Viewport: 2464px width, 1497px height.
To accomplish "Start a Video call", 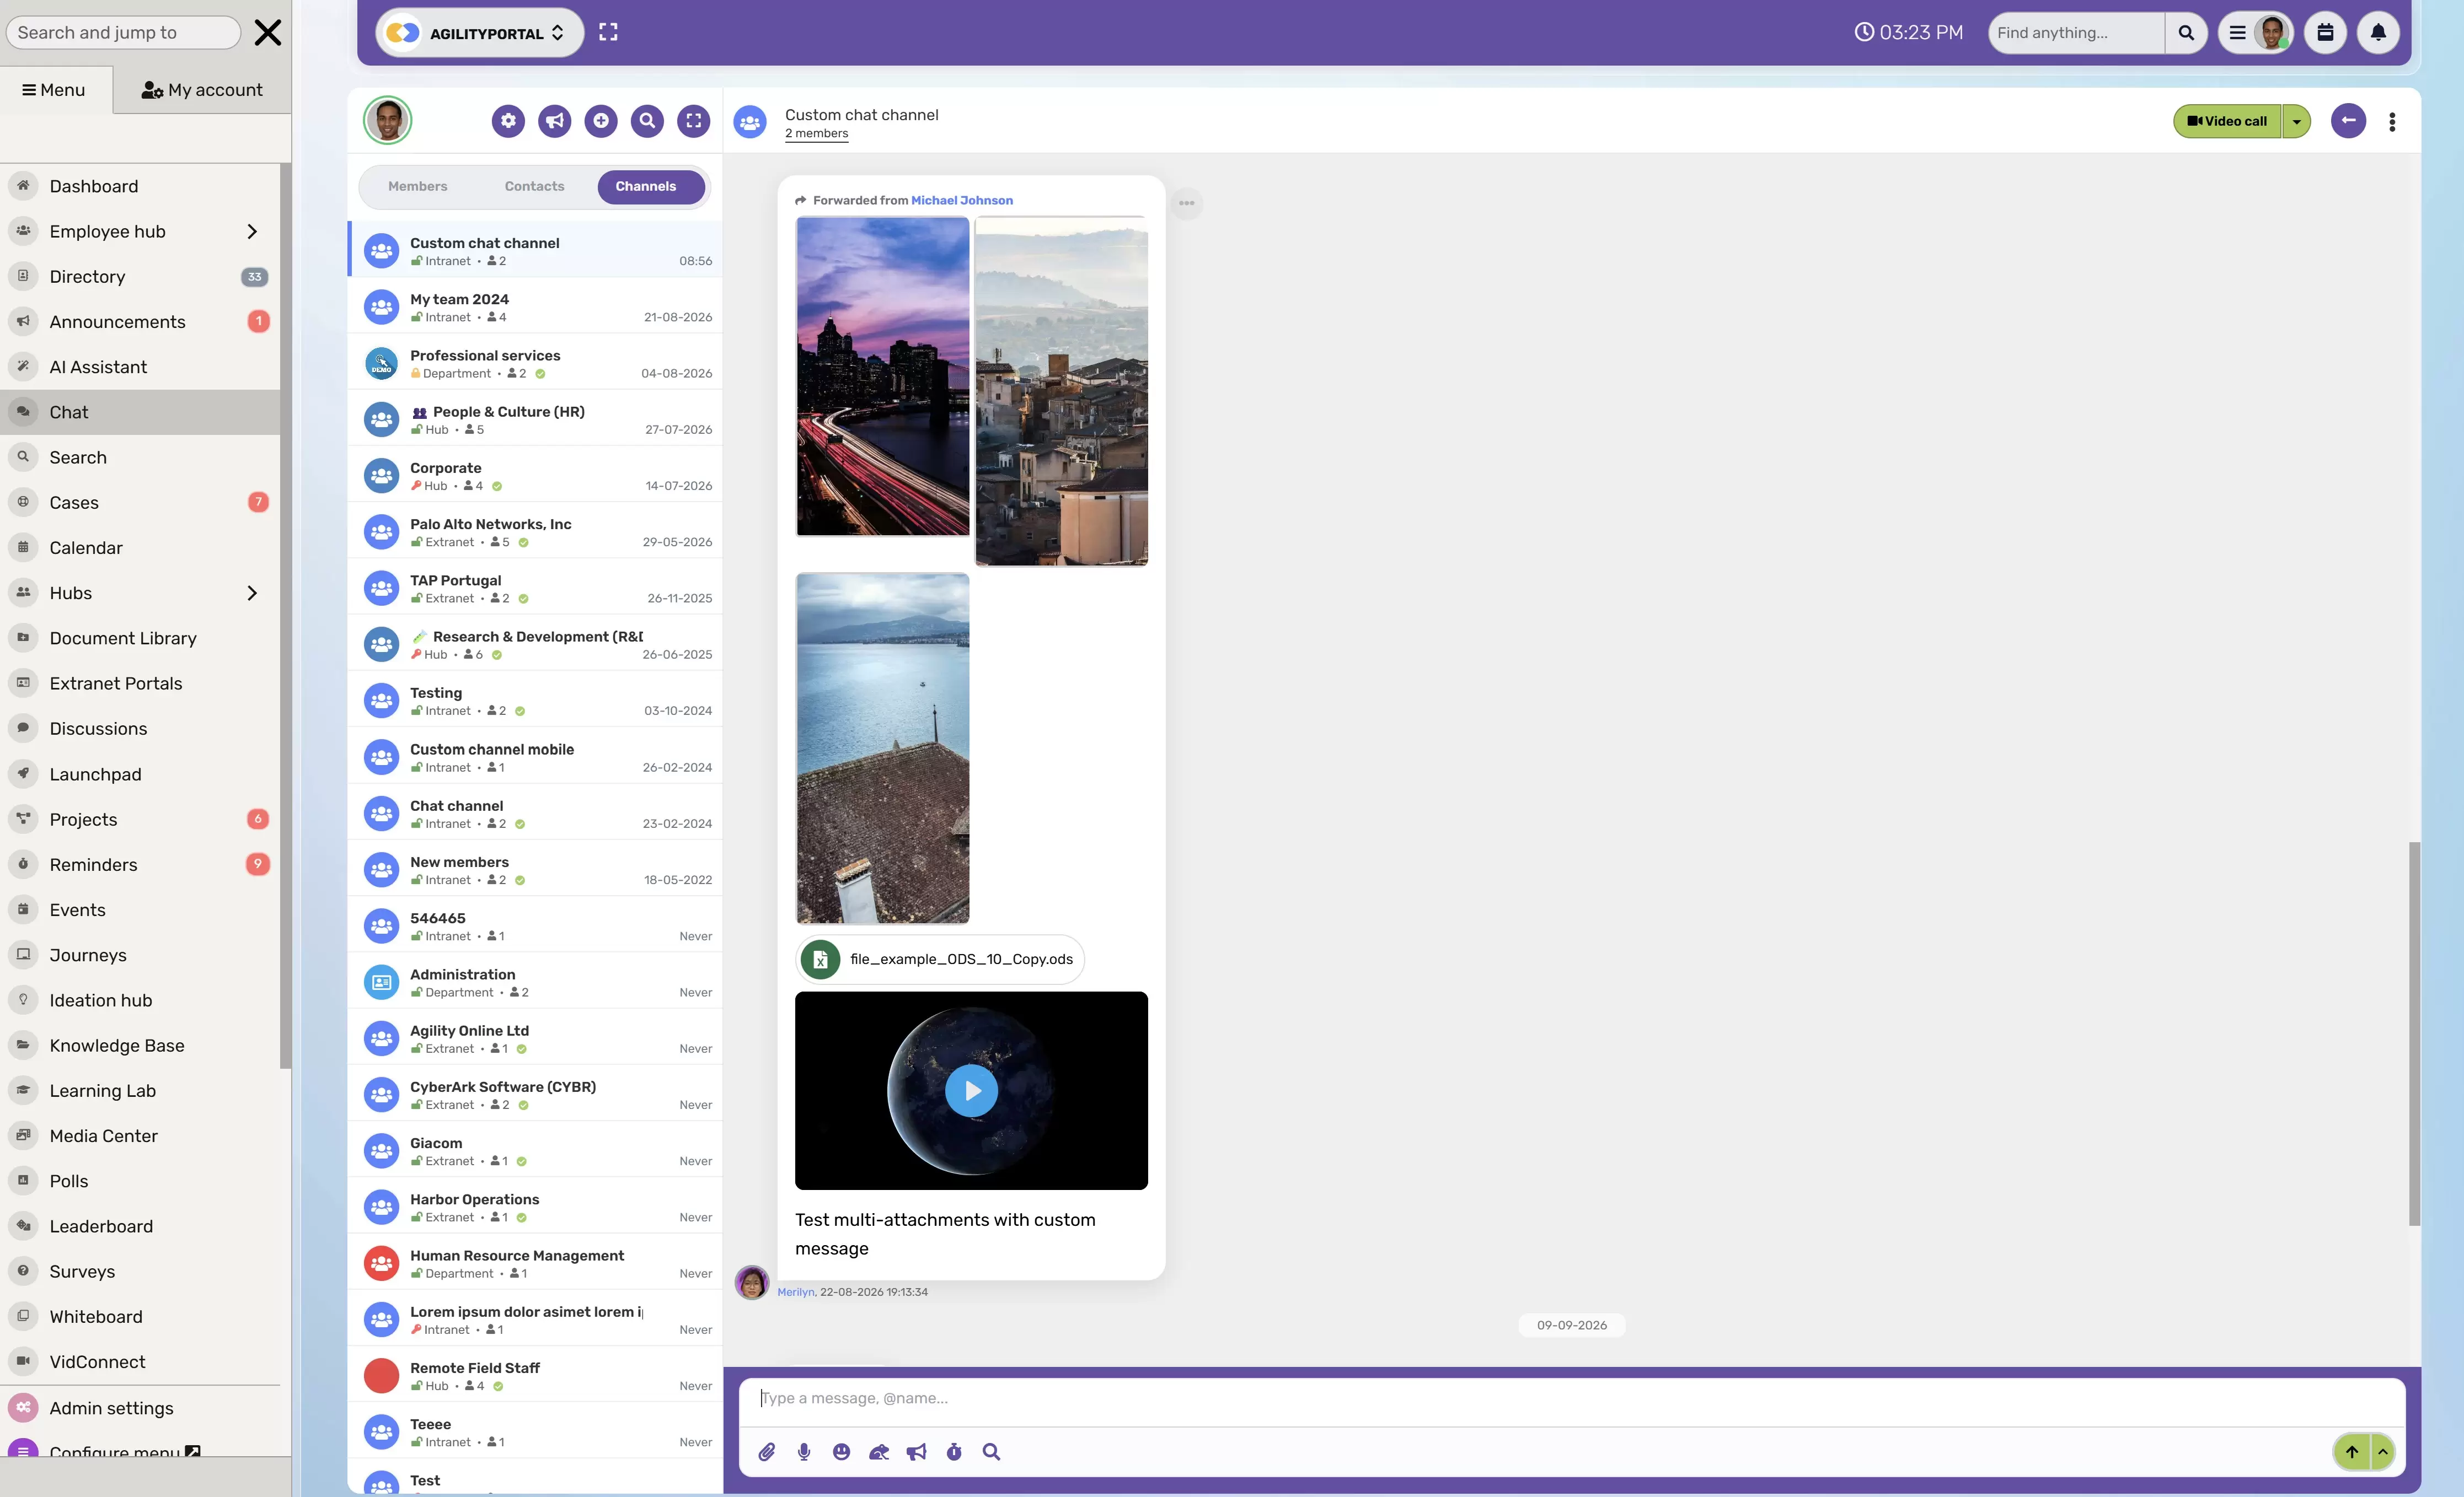I will (x=2227, y=122).
